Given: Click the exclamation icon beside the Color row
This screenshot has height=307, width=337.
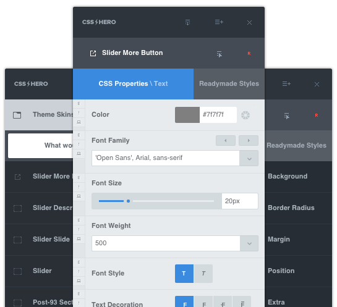Looking at the screenshot, I should (x=79, y=113).
